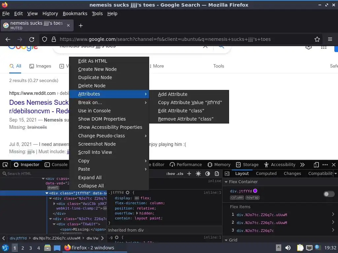Select Create New Node menu entry
This screenshot has width=338, height=253.
109,69
